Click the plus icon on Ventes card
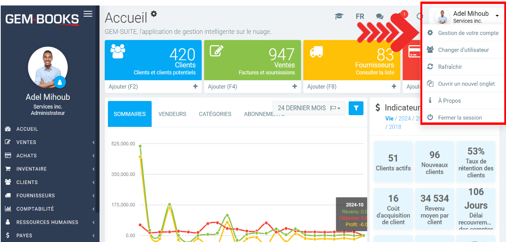The width and height of the screenshot is (506, 242). tap(295, 87)
